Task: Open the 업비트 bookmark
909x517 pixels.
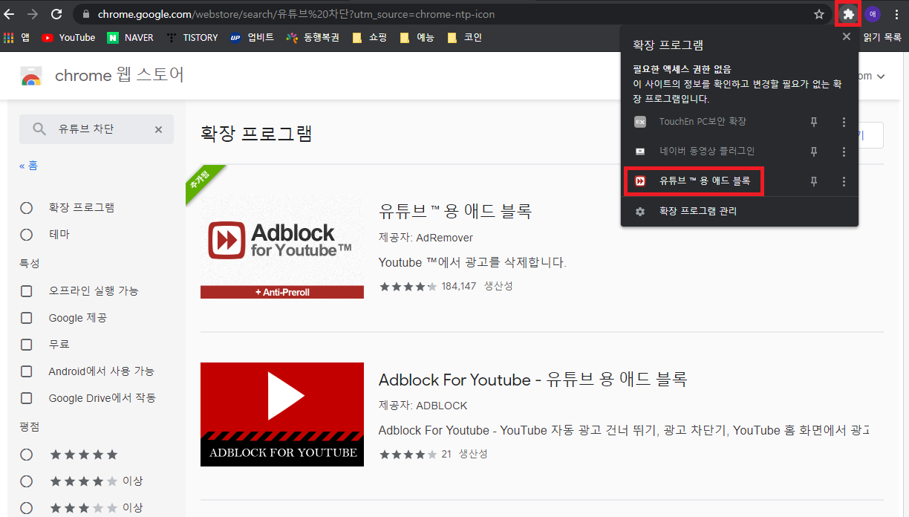Action: point(252,37)
